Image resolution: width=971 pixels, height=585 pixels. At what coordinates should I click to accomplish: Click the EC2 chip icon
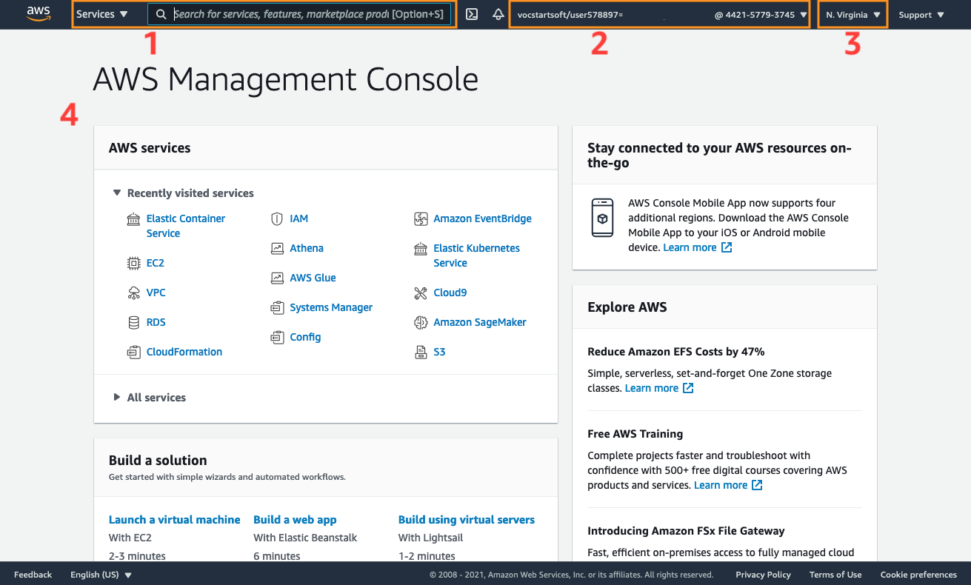pos(133,263)
